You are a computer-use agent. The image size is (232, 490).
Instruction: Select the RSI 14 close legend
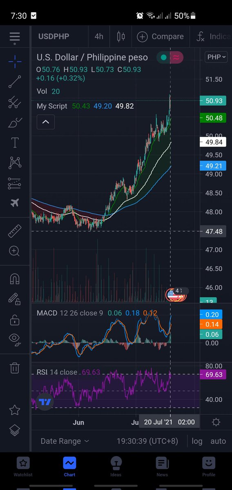[x=57, y=372]
